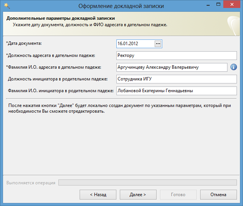
Task: Click the wizard wand icon in title bar
Action: (6, 5)
